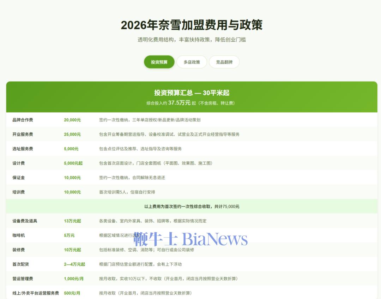Click 包括标准装修、空调、消防等 description
Screen dimensions: 381x299
[x=146, y=250]
